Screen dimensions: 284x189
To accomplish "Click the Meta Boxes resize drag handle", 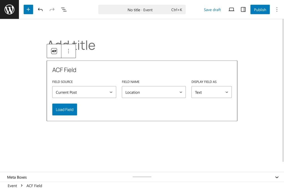I will pos(142,177).
